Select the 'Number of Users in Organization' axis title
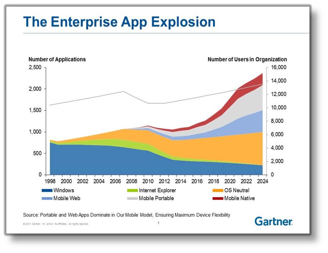The width and height of the screenshot is (328, 253). (x=247, y=59)
